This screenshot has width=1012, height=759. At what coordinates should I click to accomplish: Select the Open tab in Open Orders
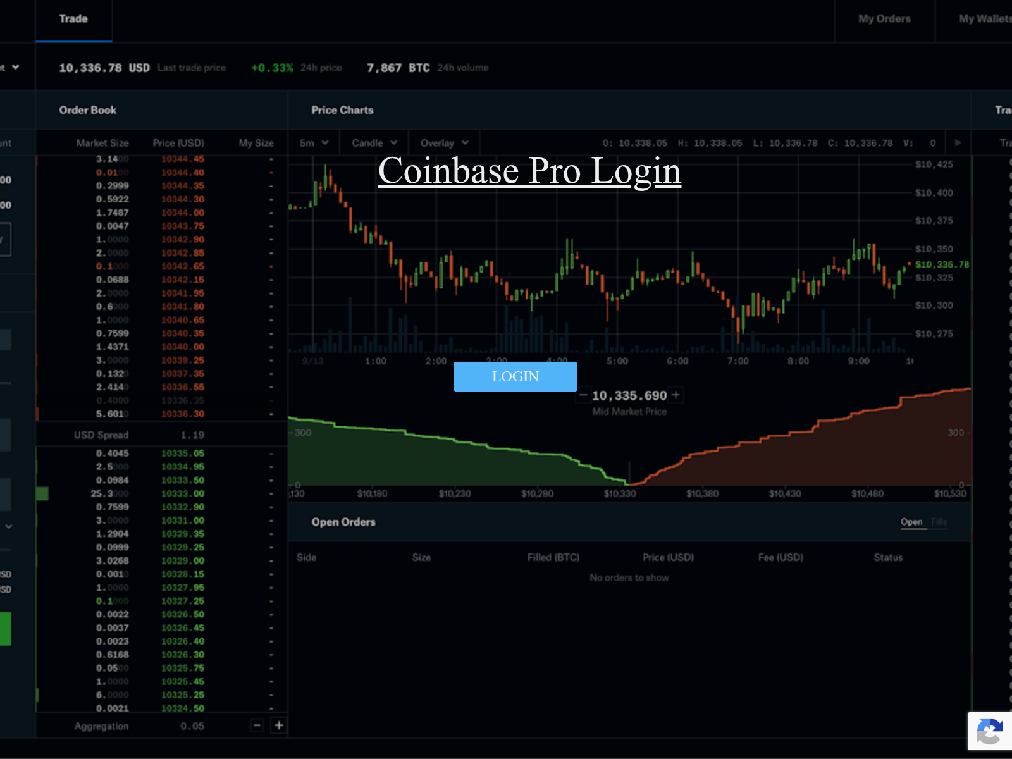pyautogui.click(x=911, y=522)
